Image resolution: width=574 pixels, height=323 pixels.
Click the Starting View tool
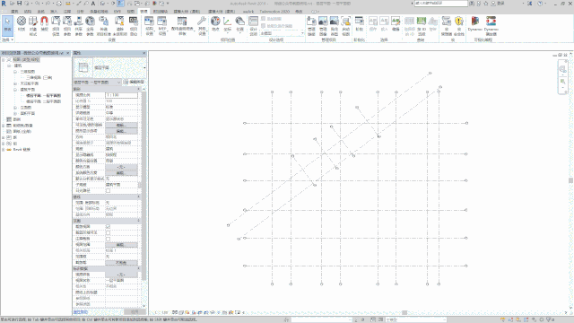pos(345,26)
